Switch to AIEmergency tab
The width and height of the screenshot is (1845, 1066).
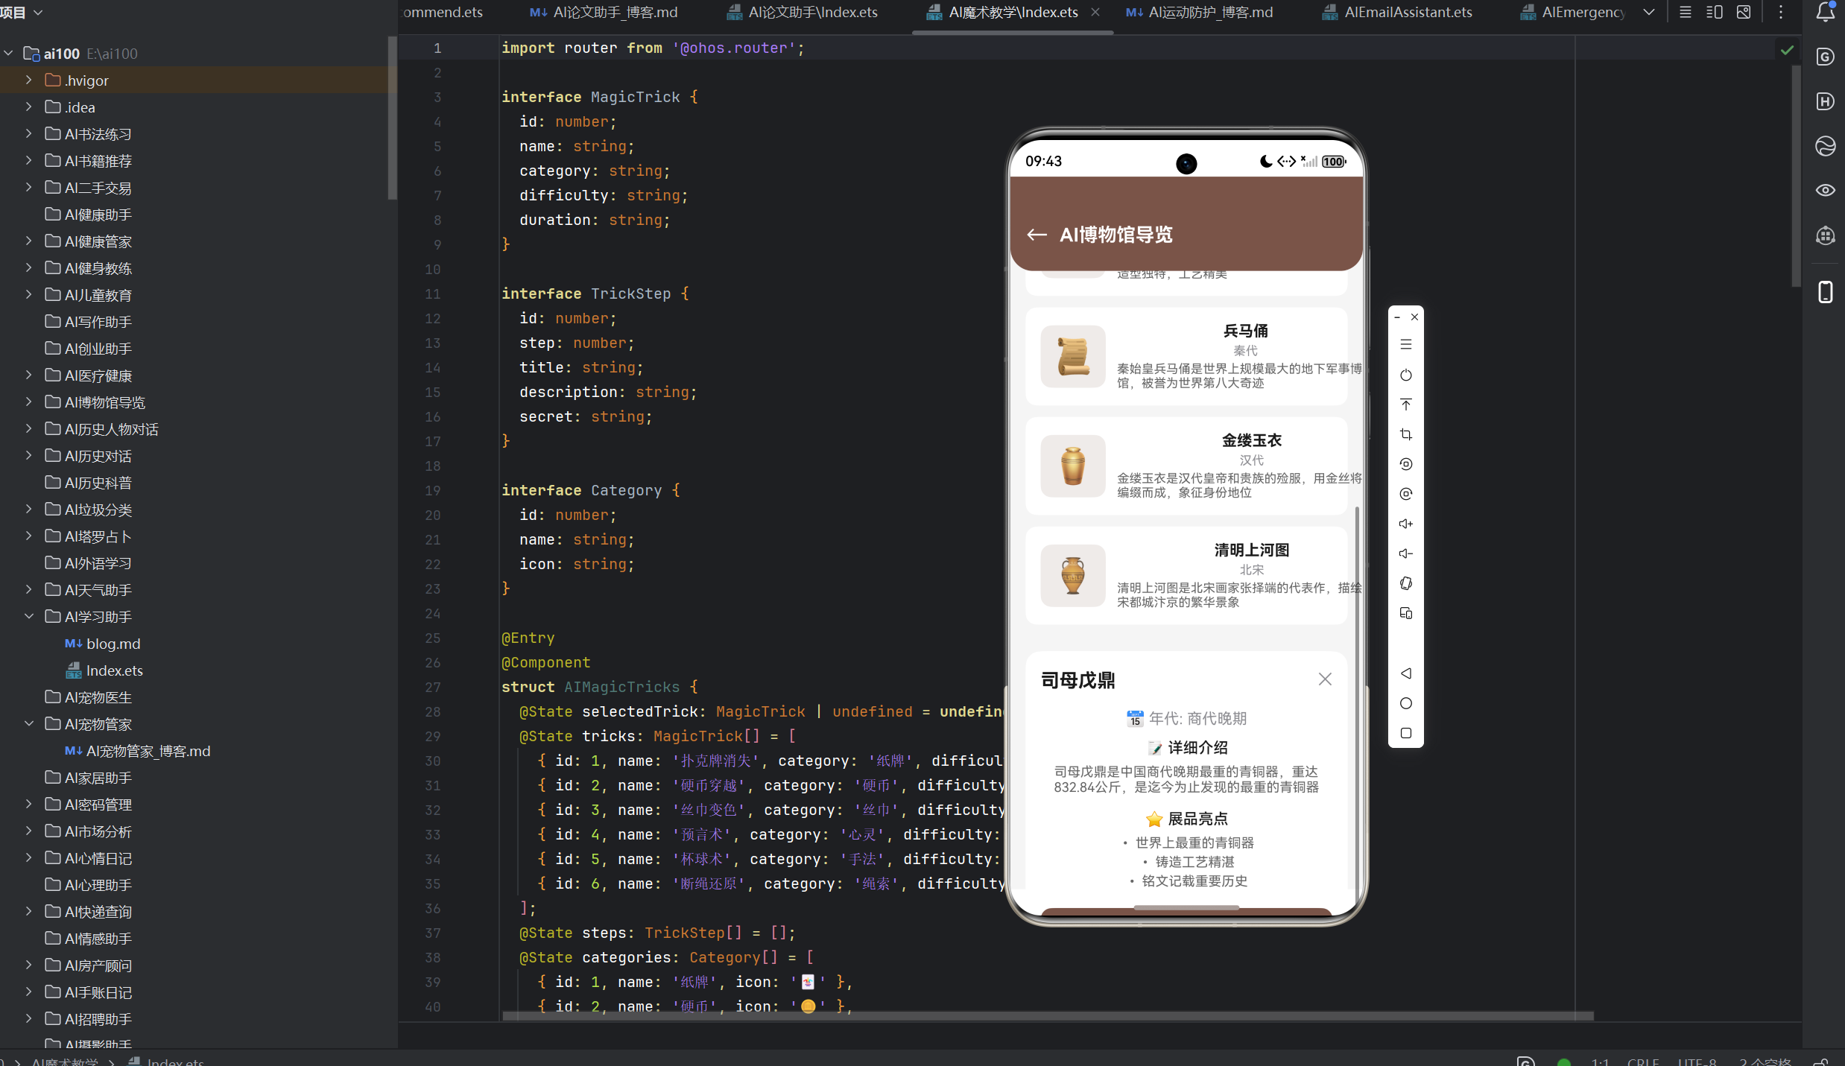click(x=1572, y=12)
